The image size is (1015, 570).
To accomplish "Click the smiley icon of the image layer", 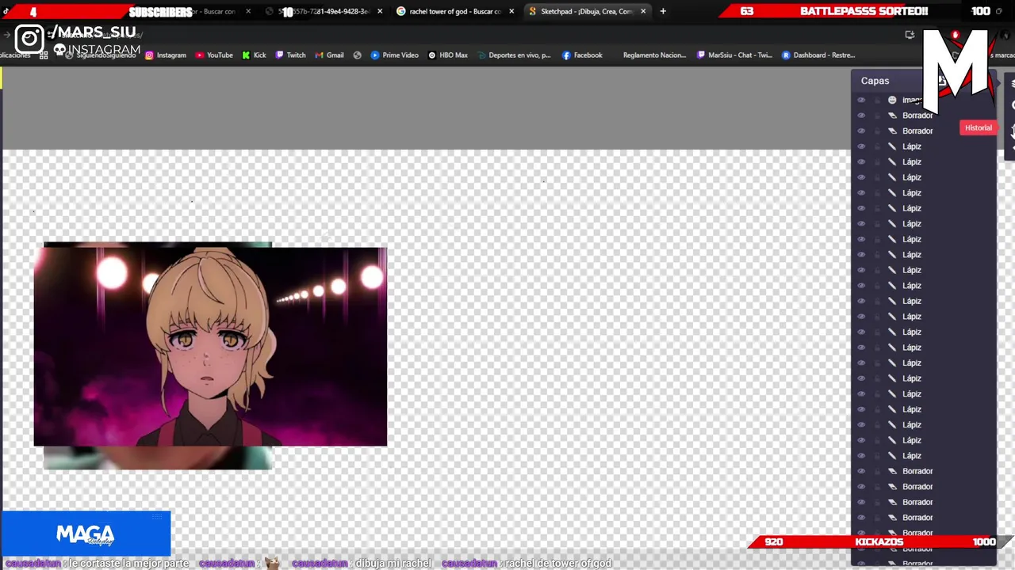I will (892, 100).
